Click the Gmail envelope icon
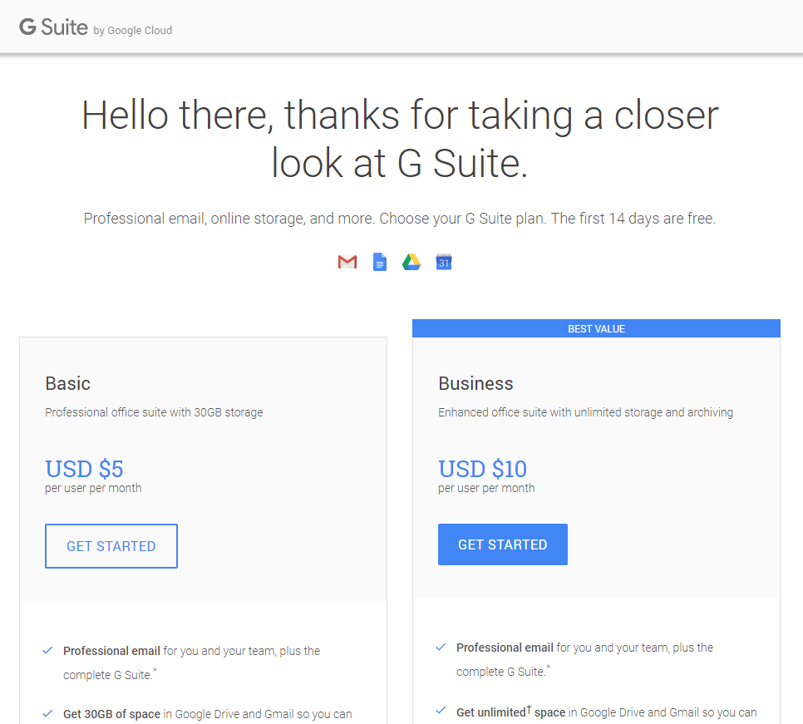803x724 pixels. 347,262
